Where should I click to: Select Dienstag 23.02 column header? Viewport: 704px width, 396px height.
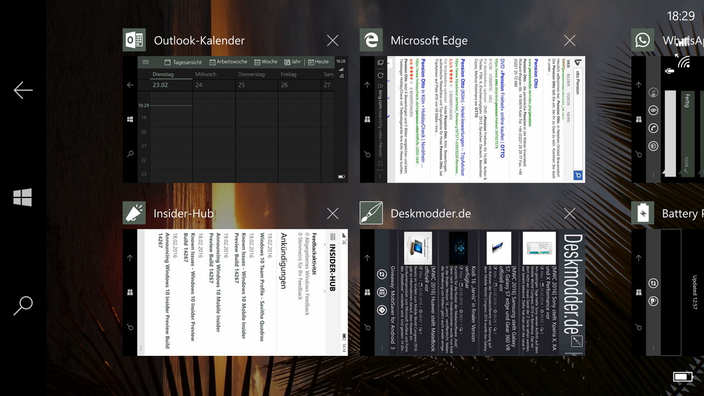171,80
